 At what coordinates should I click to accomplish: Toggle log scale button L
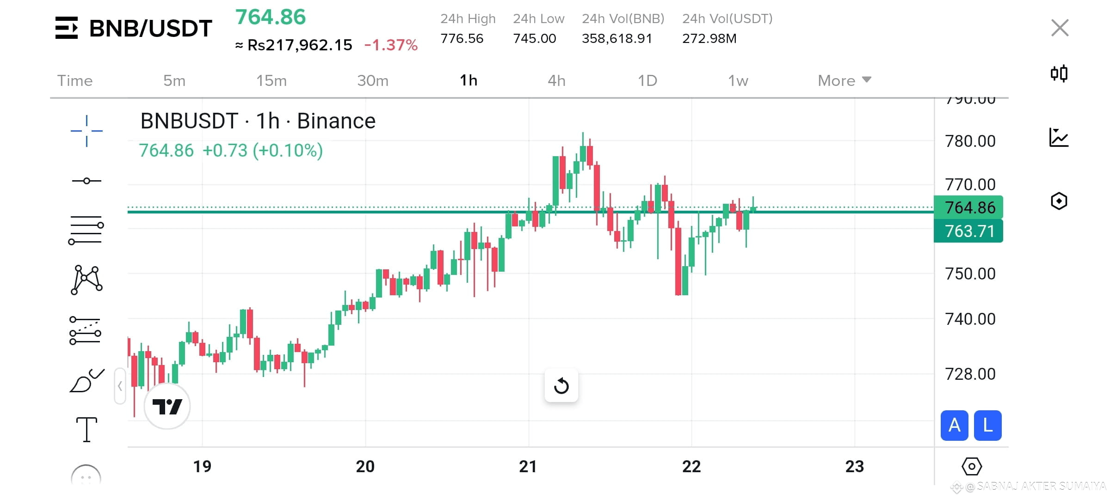pos(987,425)
